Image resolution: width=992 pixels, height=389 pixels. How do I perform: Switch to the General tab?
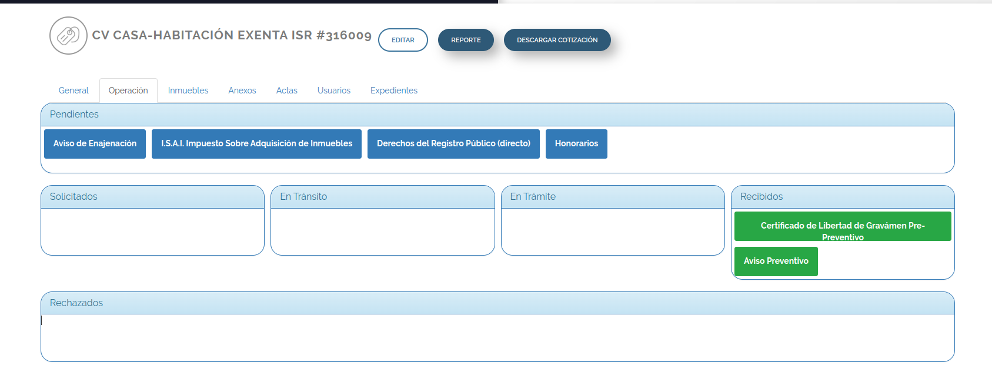pyautogui.click(x=74, y=90)
